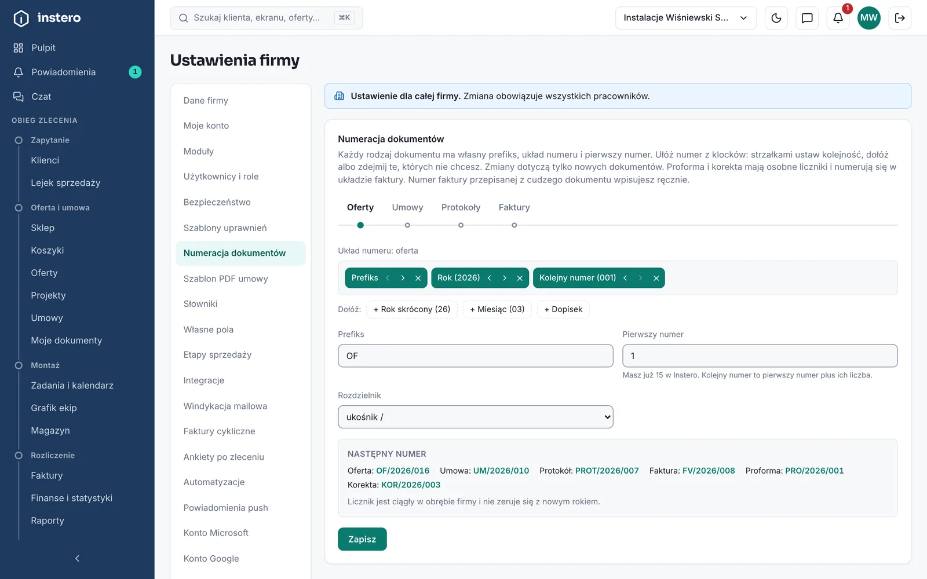Collapse the sidebar with the chevron
This screenshot has width=927, height=579.
77,558
